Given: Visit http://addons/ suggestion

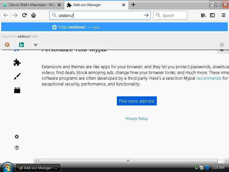Looking at the screenshot, I should click(x=114, y=27).
